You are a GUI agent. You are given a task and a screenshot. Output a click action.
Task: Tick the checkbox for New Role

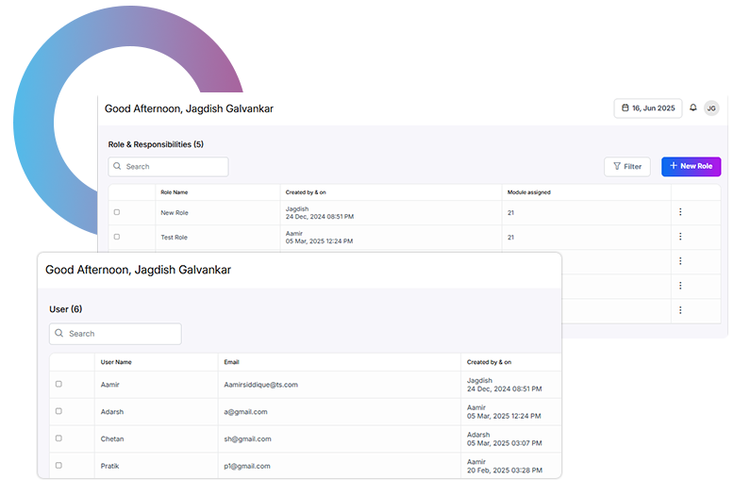pyautogui.click(x=117, y=212)
